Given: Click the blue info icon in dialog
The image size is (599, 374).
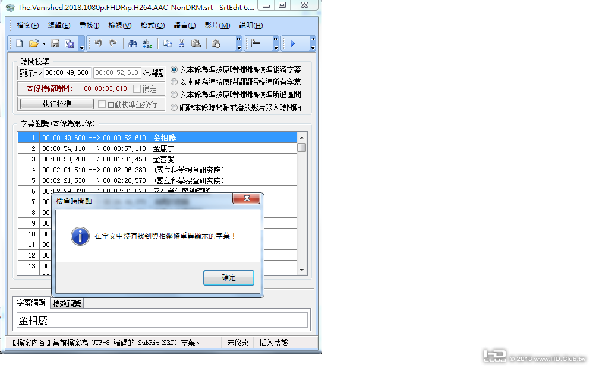Looking at the screenshot, I should point(80,236).
